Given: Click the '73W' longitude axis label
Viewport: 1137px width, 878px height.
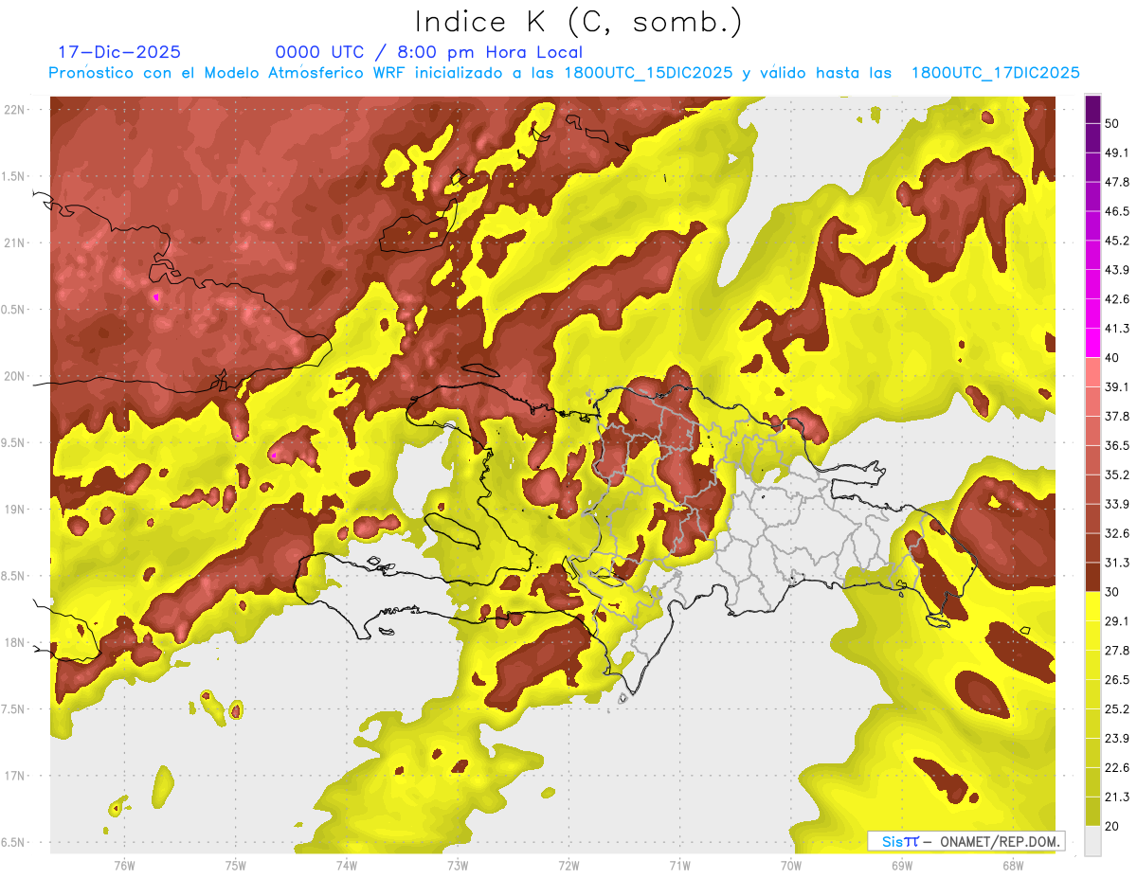Looking at the screenshot, I should [x=458, y=865].
